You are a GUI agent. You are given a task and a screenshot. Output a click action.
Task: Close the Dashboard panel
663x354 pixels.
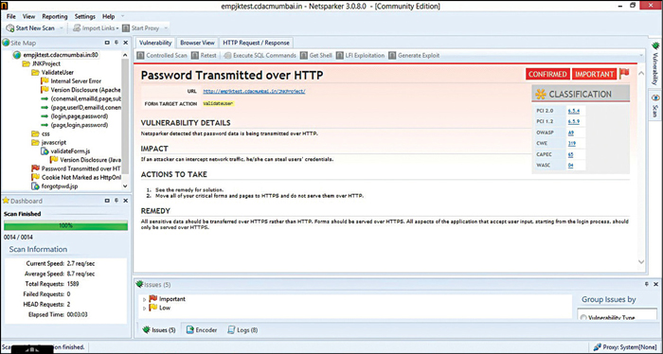coord(126,201)
